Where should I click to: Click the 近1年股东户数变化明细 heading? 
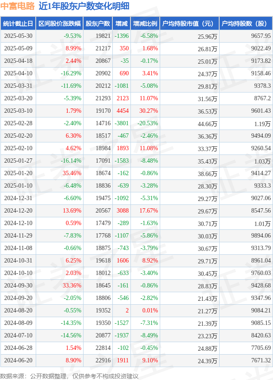[84, 6]
